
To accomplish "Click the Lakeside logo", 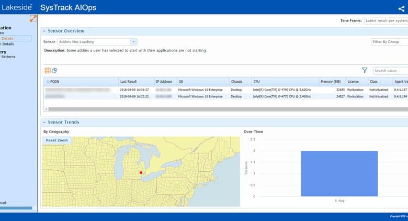I will (x=17, y=7).
